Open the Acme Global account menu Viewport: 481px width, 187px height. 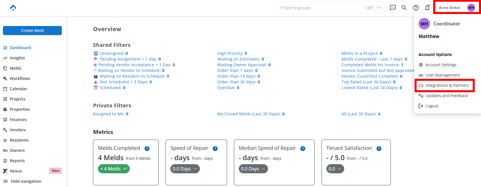(449, 8)
